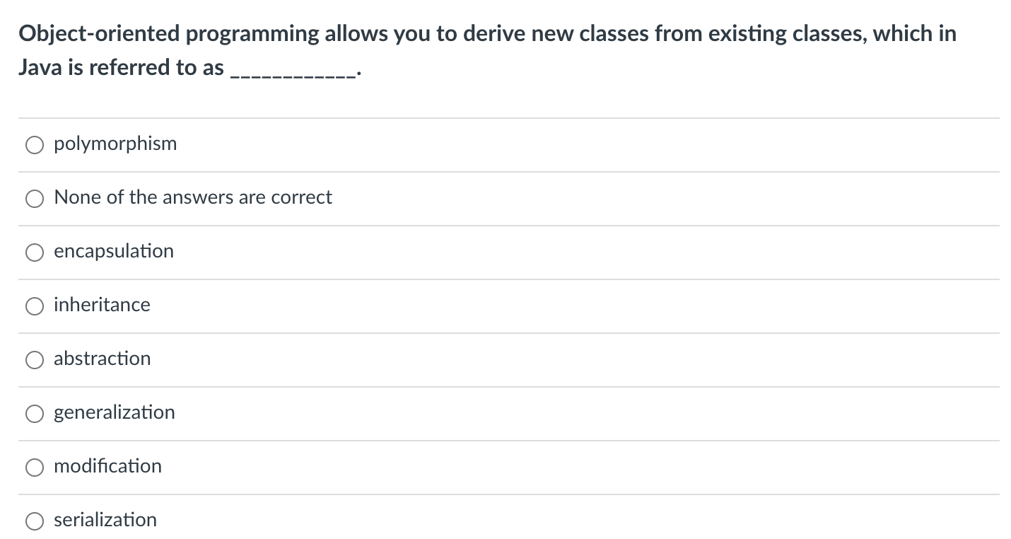Click the 'serialization' answer label text
1011x539 pixels.
point(105,520)
